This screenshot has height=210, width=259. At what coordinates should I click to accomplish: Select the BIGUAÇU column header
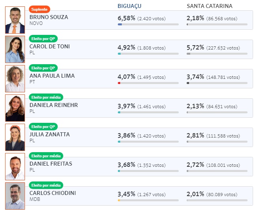[x=129, y=6]
